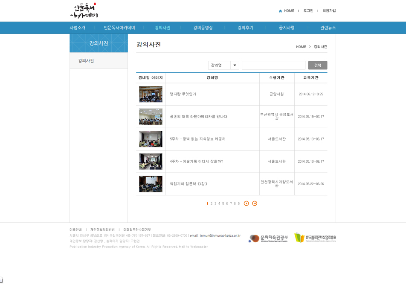406x284 pixels.
Task: Click the search keyword input field
Action: pyautogui.click(x=273, y=65)
